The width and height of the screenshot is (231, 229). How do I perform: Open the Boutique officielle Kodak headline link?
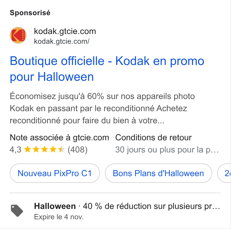[x=107, y=69]
